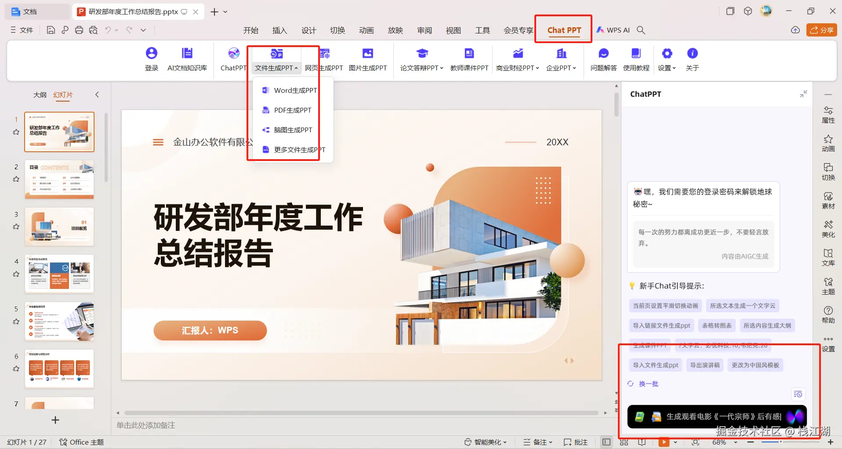The image size is (842, 449).
Task: Open 主题 in the right sidebar
Action: pyautogui.click(x=828, y=286)
